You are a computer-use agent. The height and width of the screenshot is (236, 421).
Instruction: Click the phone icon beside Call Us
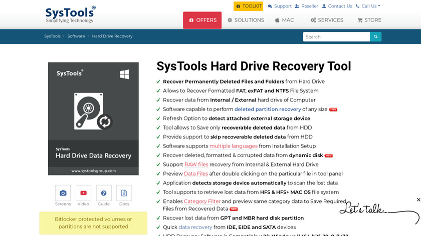pyautogui.click(x=358, y=6)
